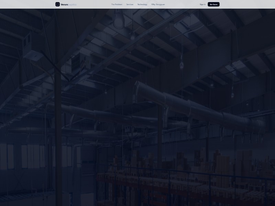275x206 pixels.
Task: Click the word Verum in the header
Action: (64, 4)
